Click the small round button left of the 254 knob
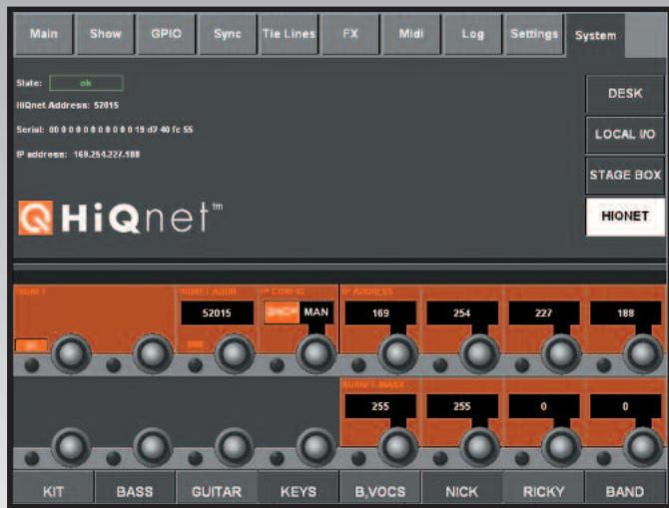The width and height of the screenshot is (669, 508). point(440,365)
